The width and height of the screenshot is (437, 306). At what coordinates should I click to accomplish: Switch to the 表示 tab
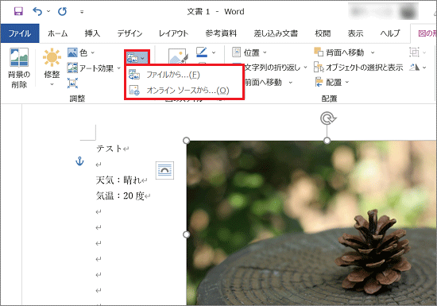click(355, 33)
